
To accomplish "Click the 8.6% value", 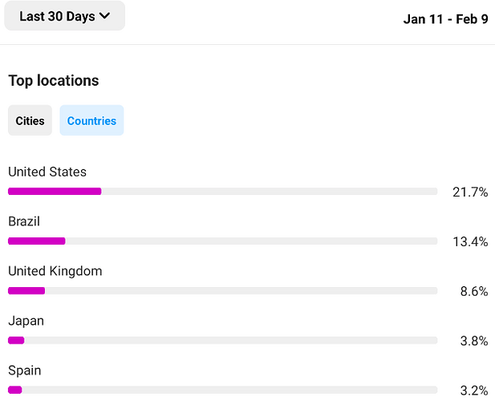I will (x=474, y=291).
